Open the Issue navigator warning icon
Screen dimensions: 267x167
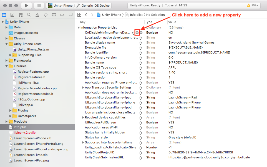[x=37, y=15]
